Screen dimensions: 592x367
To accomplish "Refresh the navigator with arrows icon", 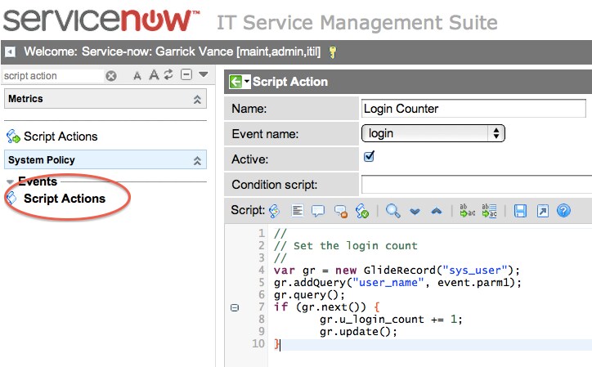I will point(168,74).
